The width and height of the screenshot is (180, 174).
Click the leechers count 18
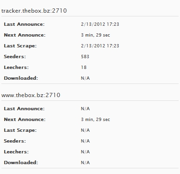point(84,67)
